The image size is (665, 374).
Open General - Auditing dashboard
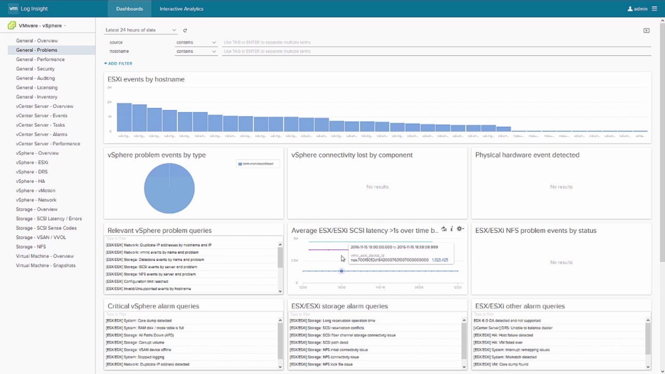(35, 78)
